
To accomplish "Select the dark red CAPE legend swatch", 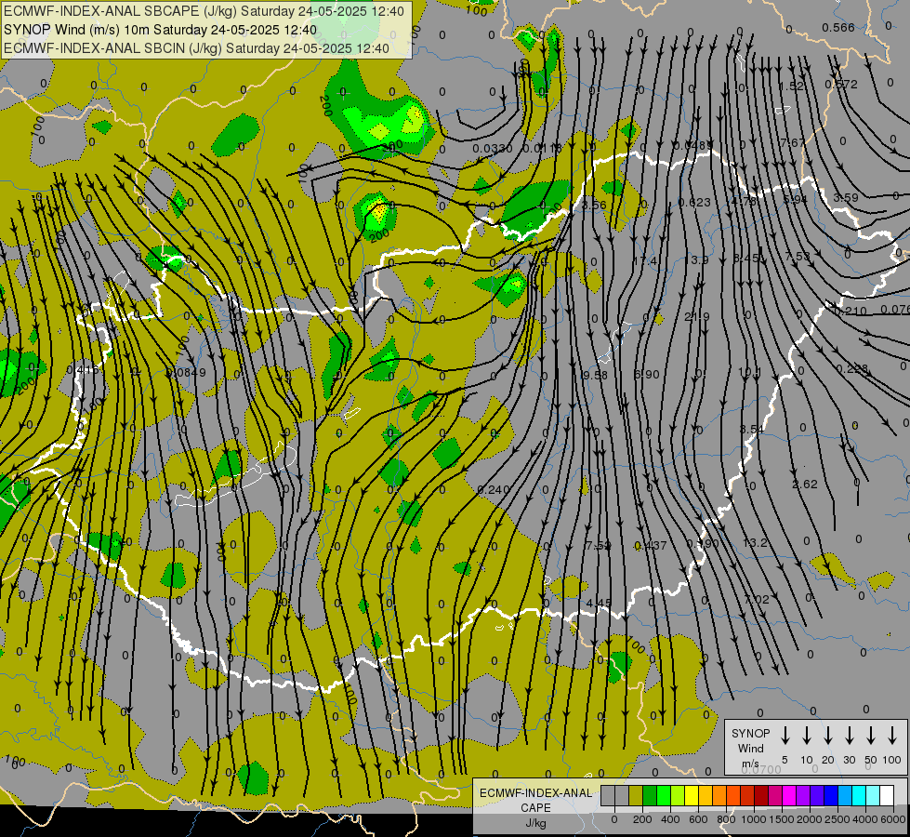I will click(761, 795).
